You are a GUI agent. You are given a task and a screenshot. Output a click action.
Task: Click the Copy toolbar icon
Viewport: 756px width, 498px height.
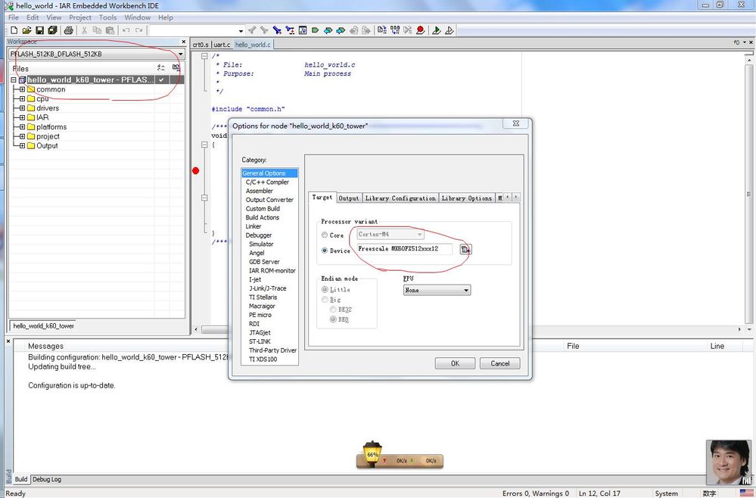(x=97, y=30)
